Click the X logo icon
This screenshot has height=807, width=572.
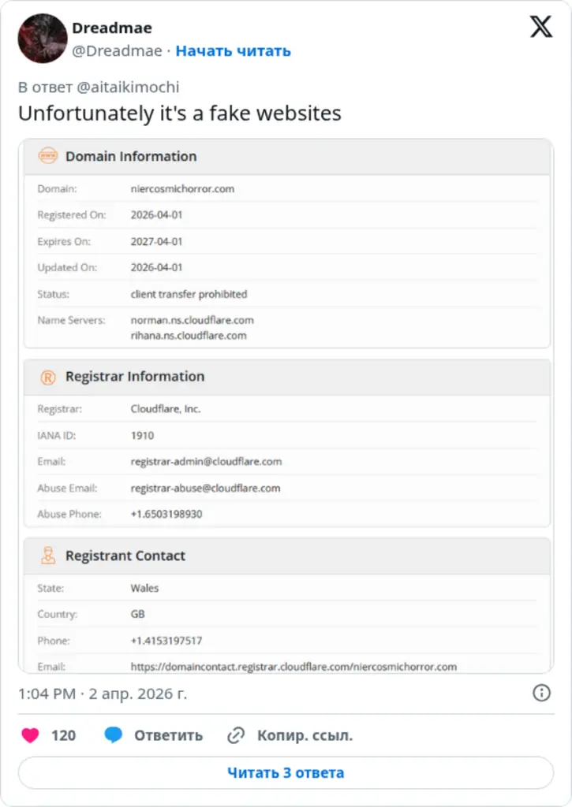click(x=541, y=27)
